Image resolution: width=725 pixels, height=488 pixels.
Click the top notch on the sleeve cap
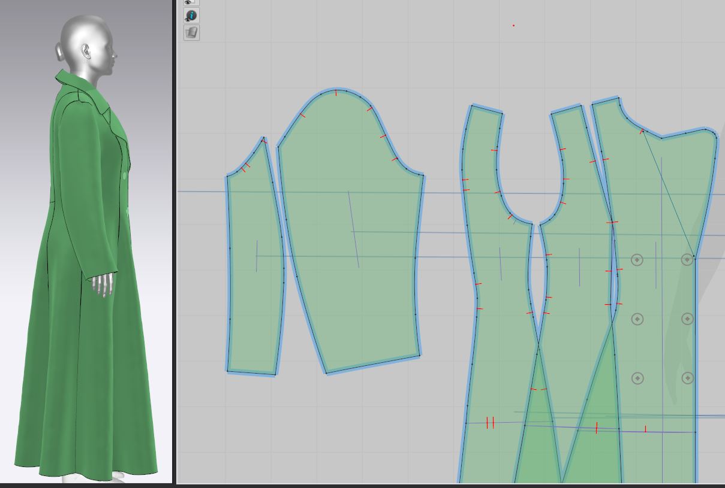click(336, 92)
